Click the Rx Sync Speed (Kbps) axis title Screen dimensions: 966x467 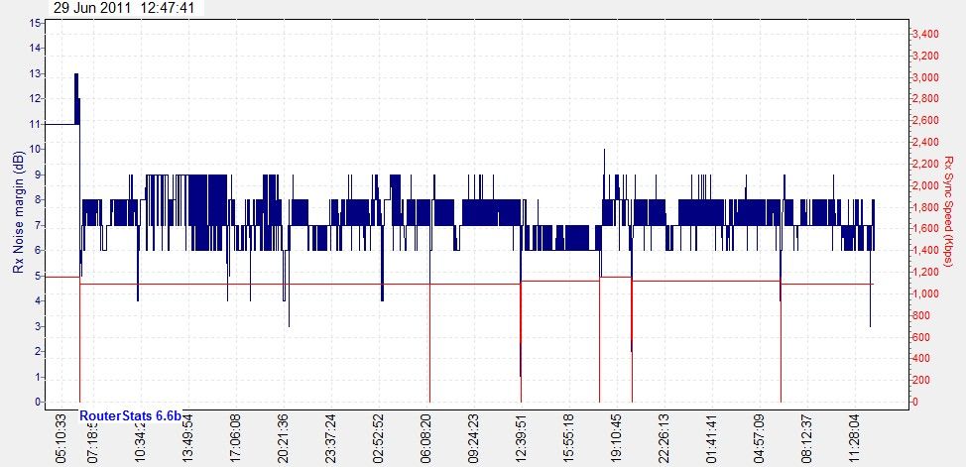pos(948,212)
